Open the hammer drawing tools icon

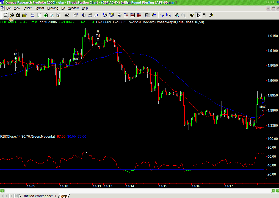pos(192,15)
